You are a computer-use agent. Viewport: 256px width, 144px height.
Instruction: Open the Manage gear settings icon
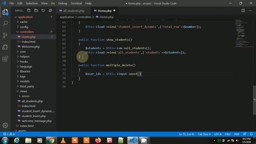(x=5, y=125)
